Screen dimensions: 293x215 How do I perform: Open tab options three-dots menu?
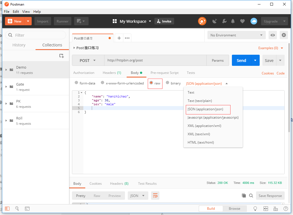[127, 38]
